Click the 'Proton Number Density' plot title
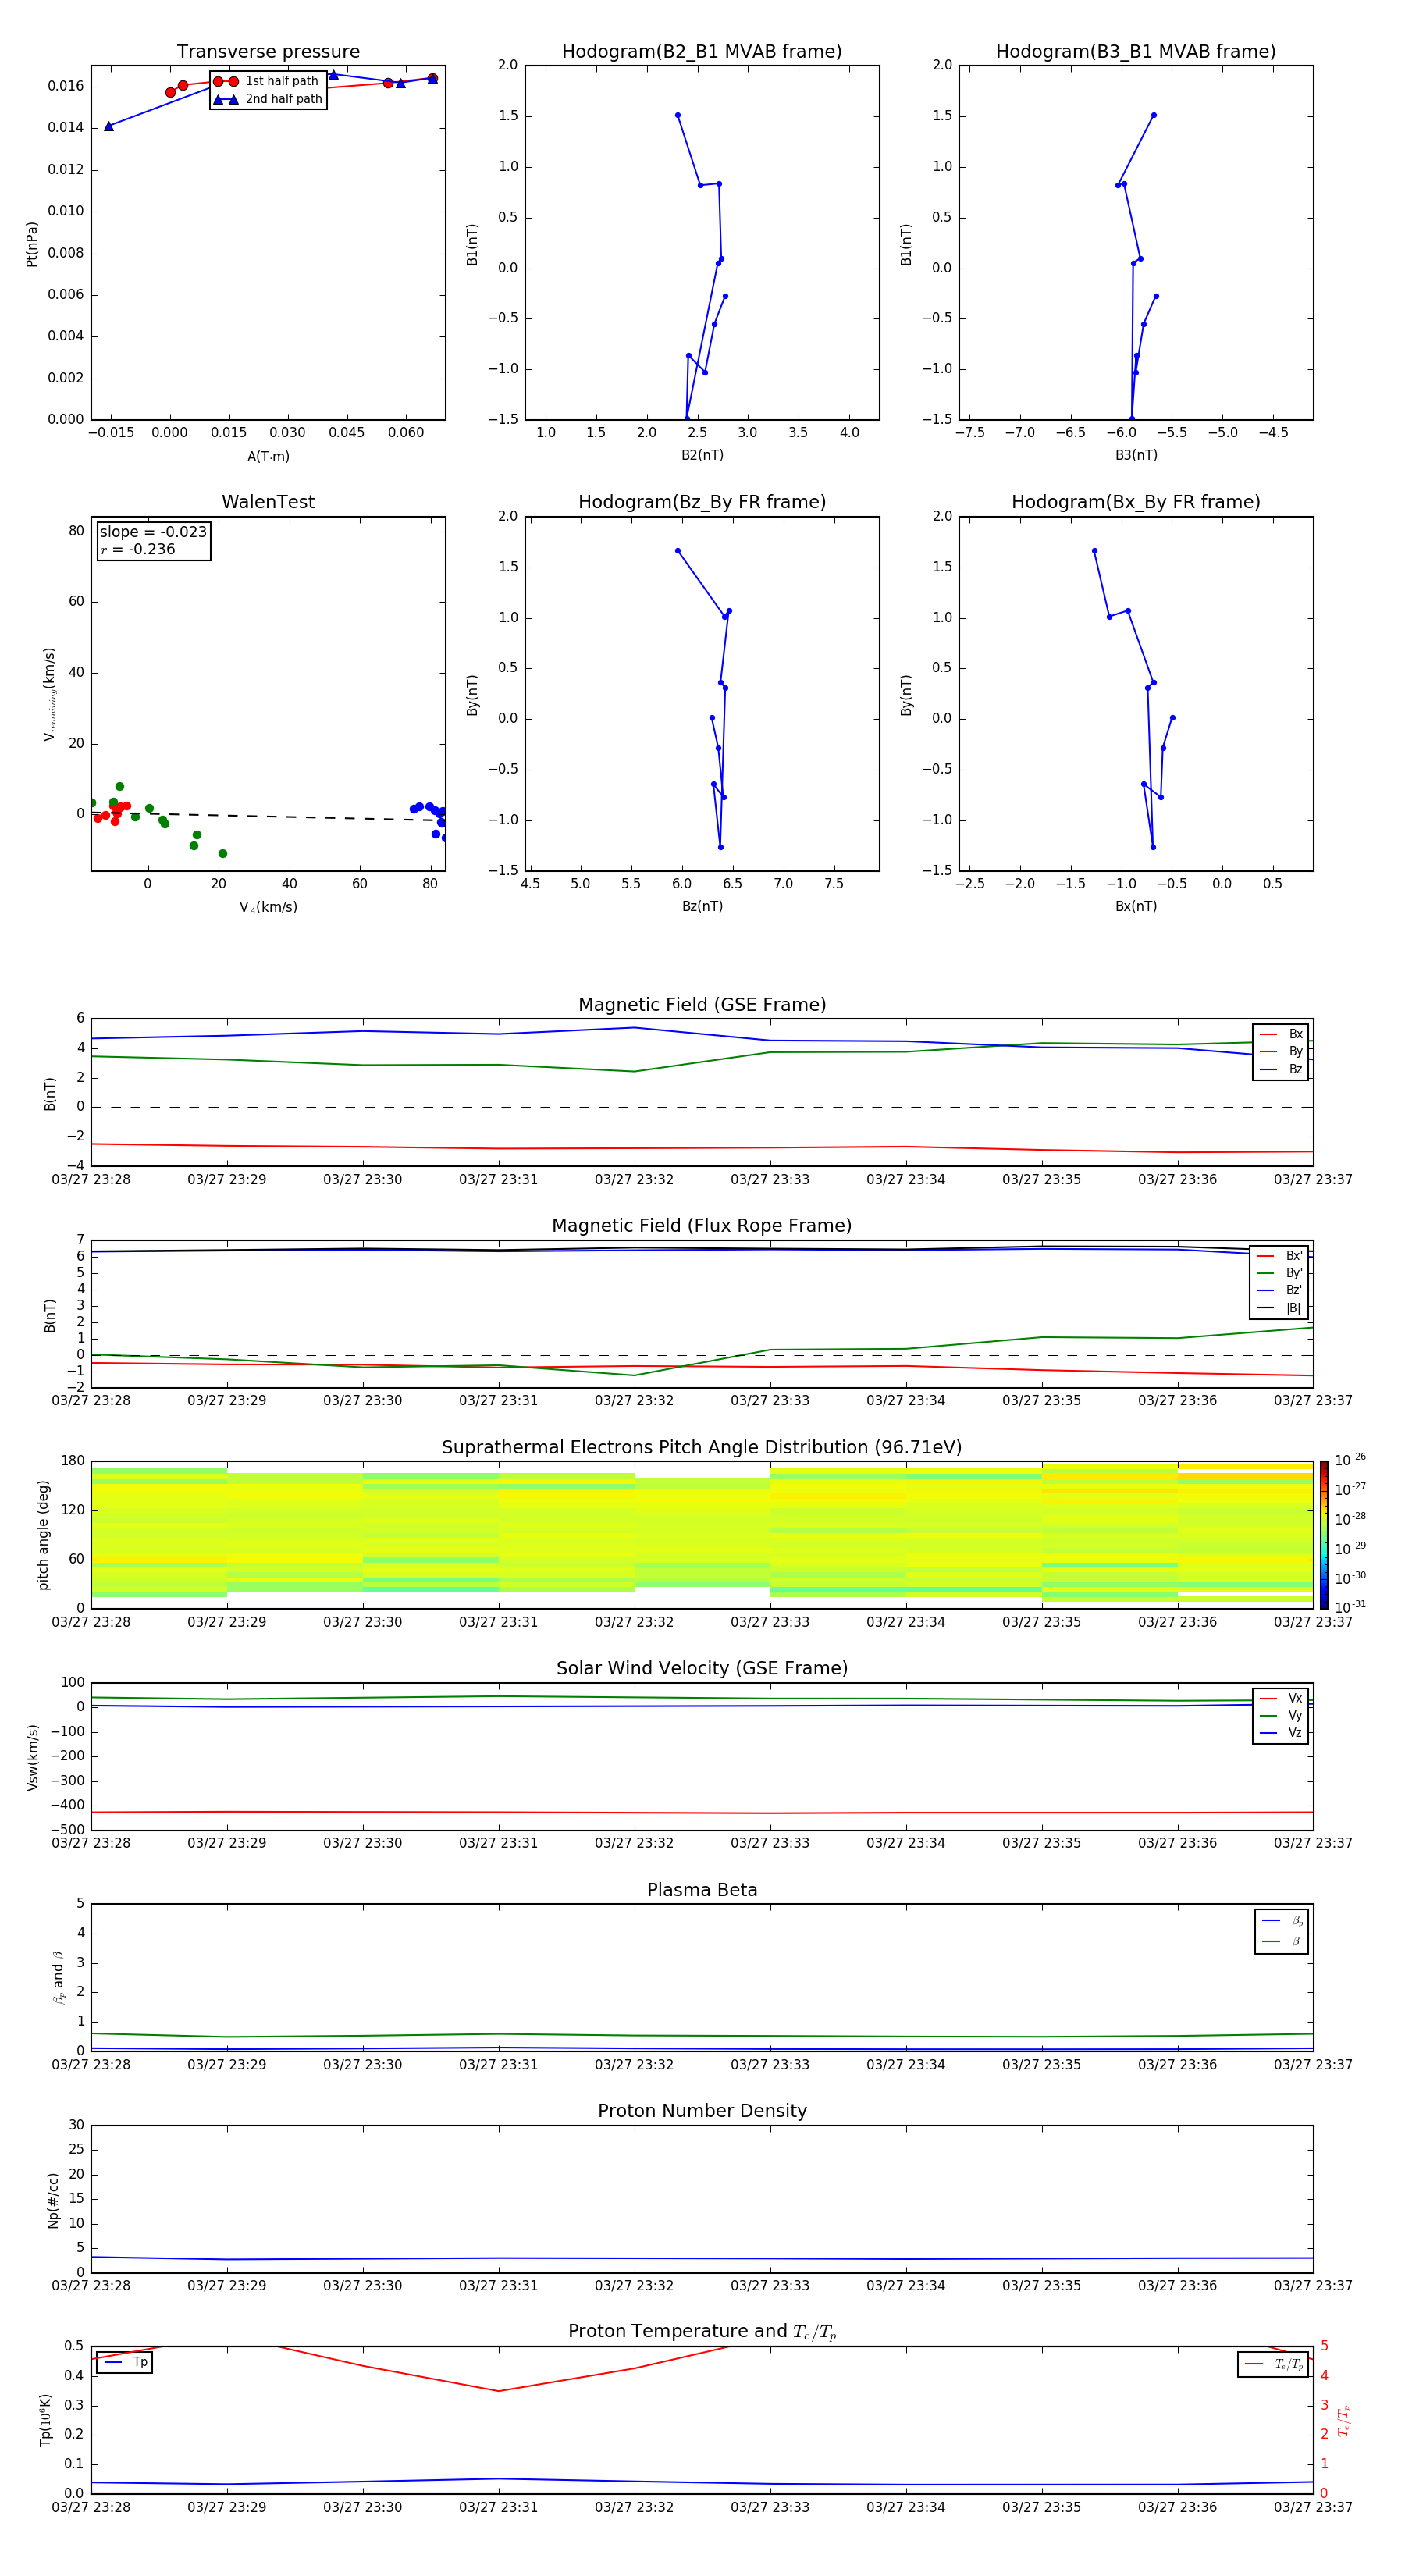 [x=701, y=2110]
